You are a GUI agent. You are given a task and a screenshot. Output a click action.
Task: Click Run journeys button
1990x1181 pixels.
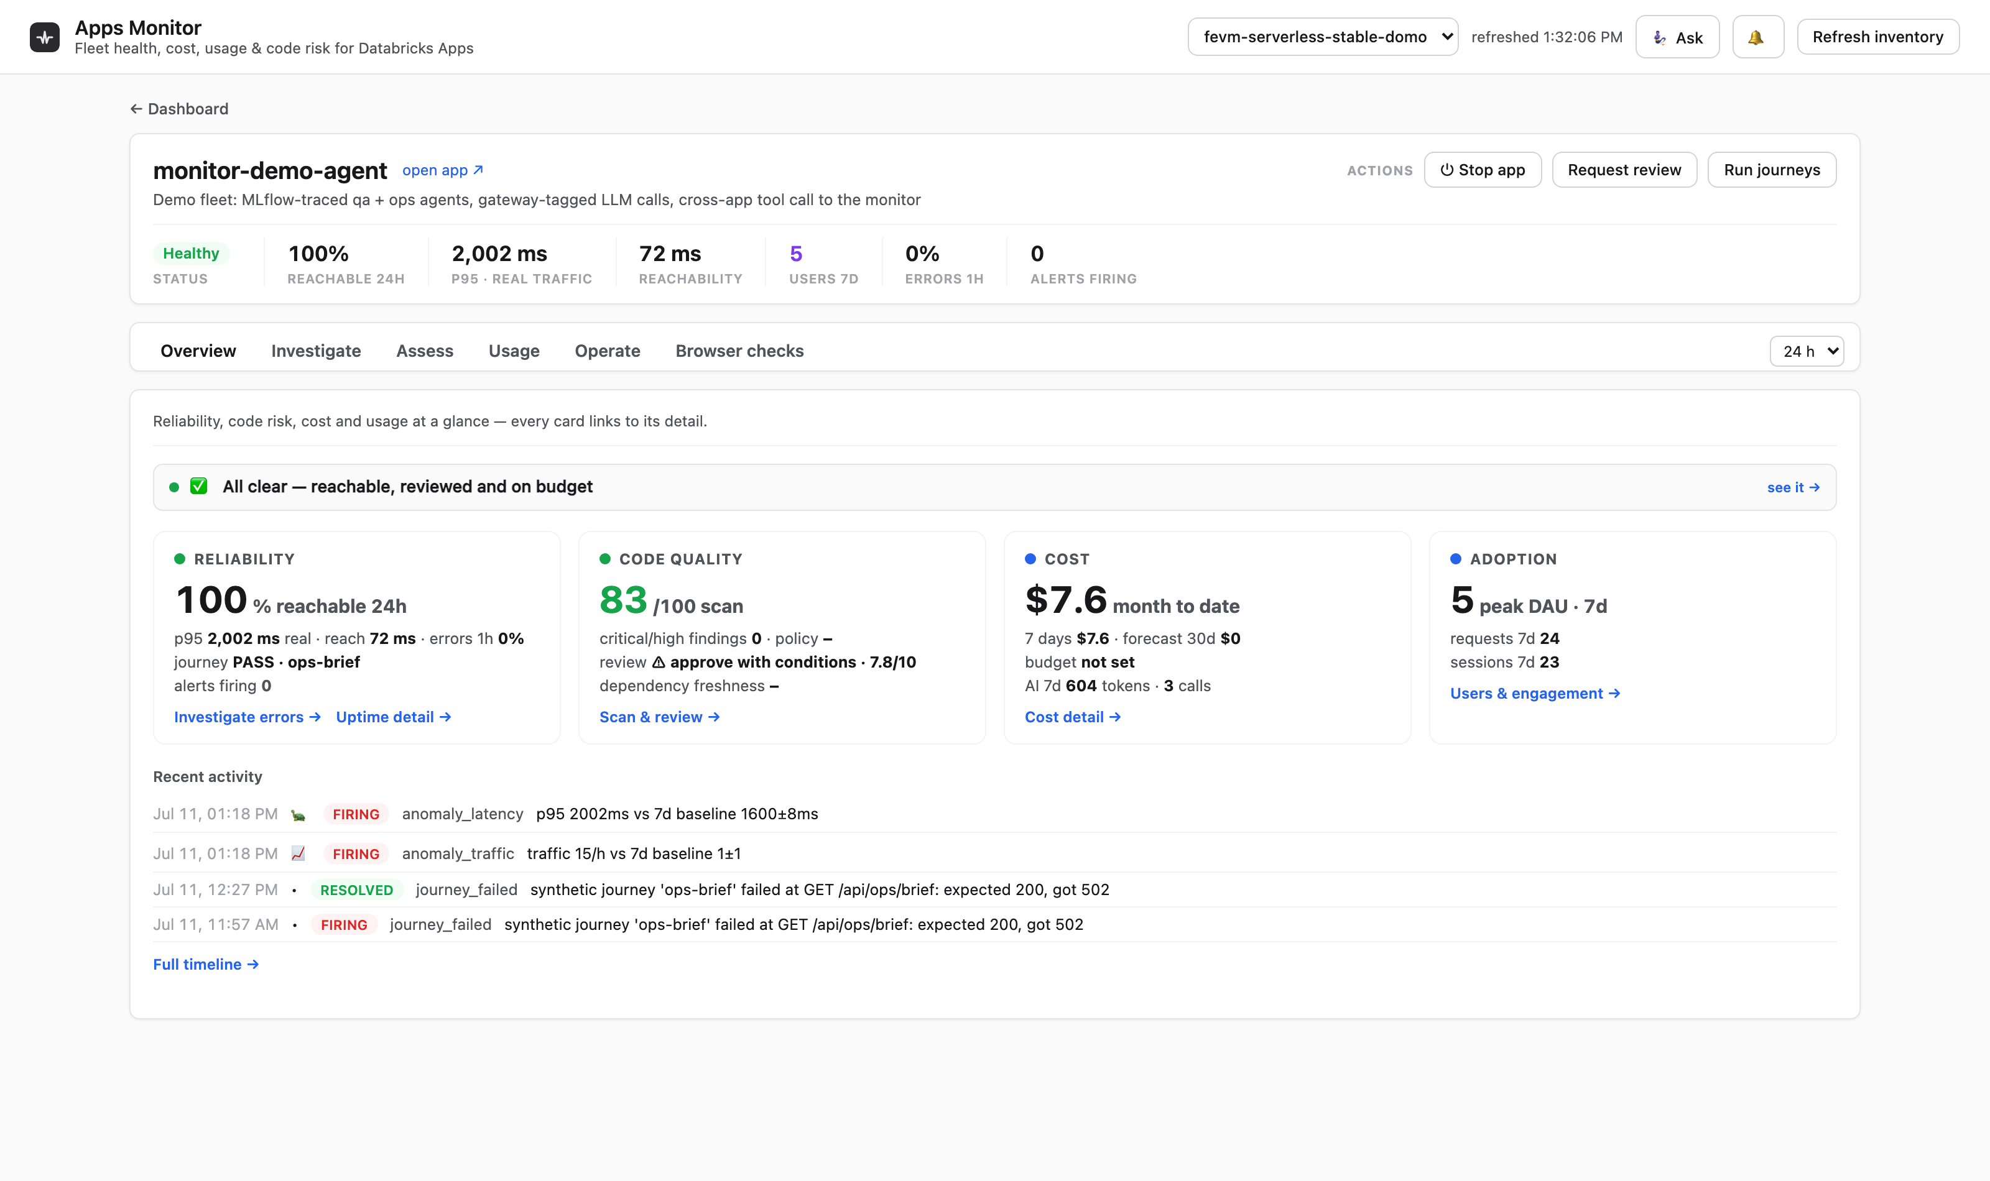(1772, 170)
